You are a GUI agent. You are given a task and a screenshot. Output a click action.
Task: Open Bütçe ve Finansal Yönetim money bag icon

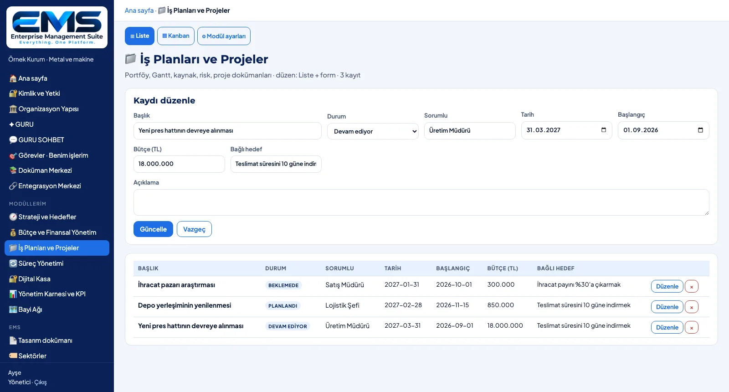point(13,232)
